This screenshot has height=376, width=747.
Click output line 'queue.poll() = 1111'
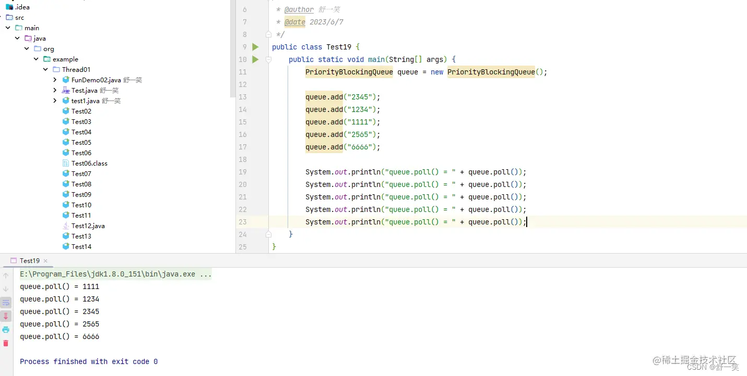tap(60, 286)
